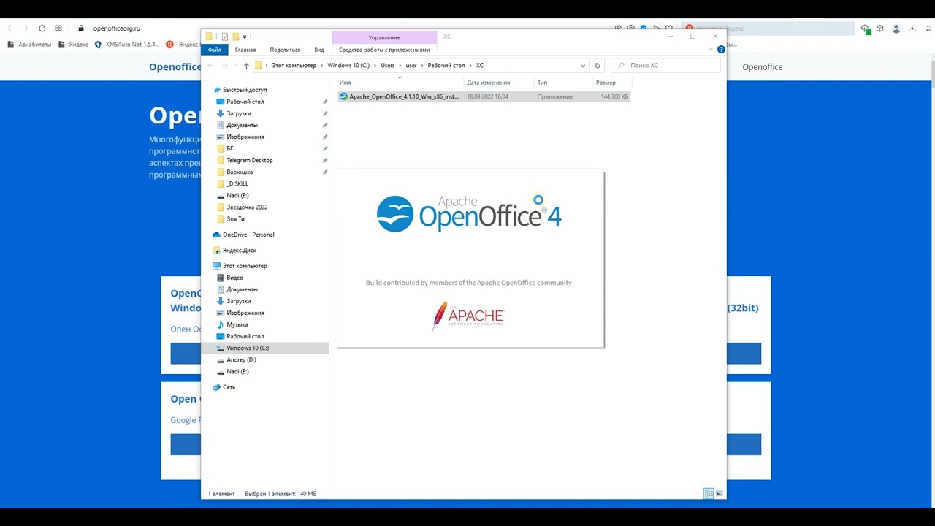The height and width of the screenshot is (526, 935).
Task: Open the Поделиться ribbon tab
Action: [x=285, y=50]
